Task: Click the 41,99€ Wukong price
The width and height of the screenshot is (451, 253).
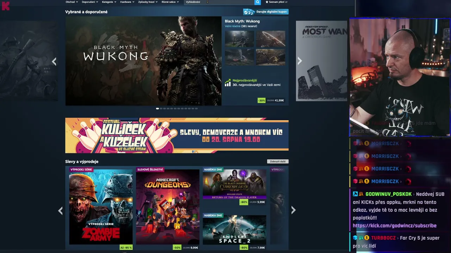Action: click(x=279, y=100)
